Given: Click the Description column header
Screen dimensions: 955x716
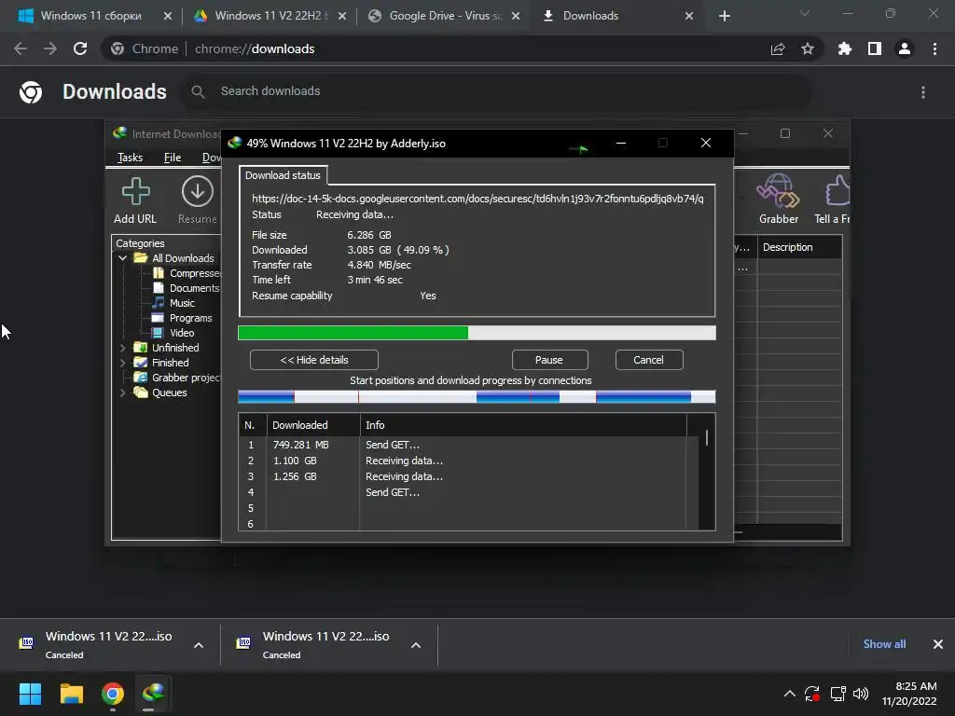Looking at the screenshot, I should pos(799,247).
